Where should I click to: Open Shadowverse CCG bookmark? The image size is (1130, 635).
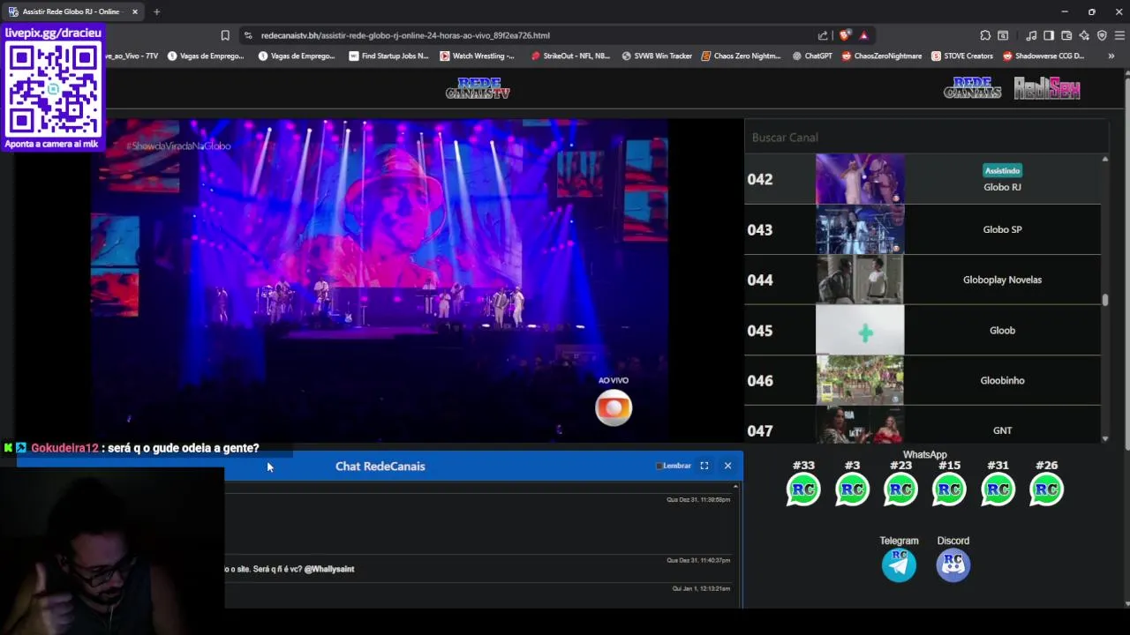[x=1043, y=56]
